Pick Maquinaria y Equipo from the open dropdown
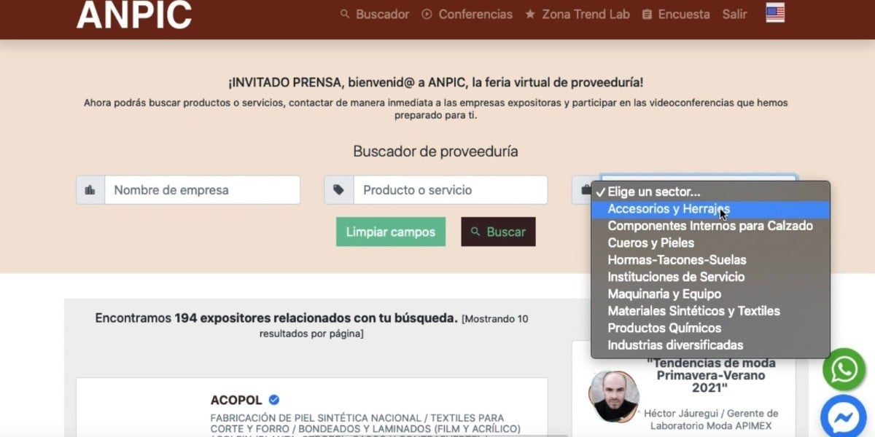The height and width of the screenshot is (437, 875). pyautogui.click(x=664, y=294)
